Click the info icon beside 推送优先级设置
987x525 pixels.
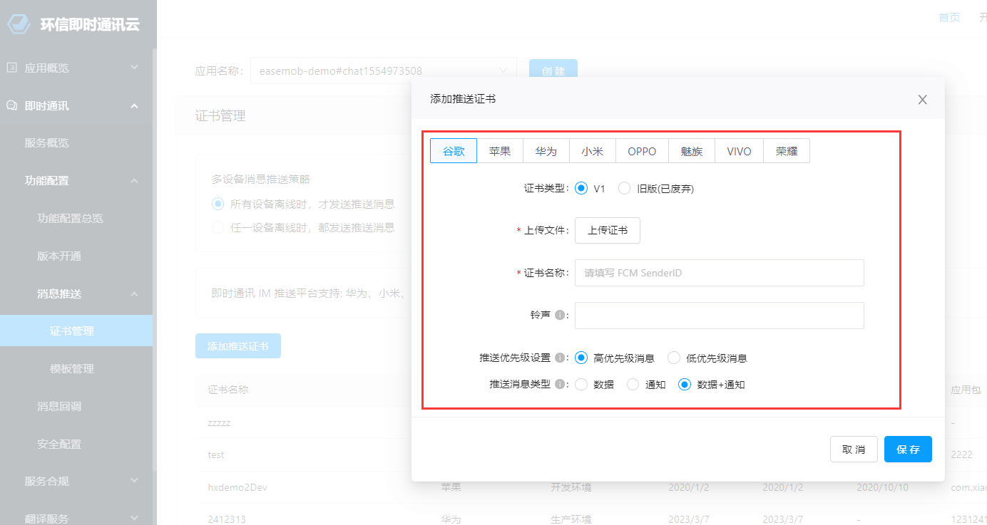pyautogui.click(x=560, y=358)
